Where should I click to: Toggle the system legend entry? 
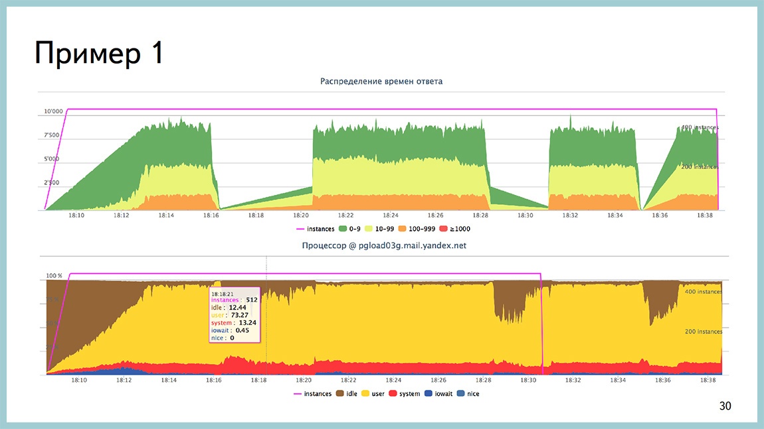pos(405,393)
